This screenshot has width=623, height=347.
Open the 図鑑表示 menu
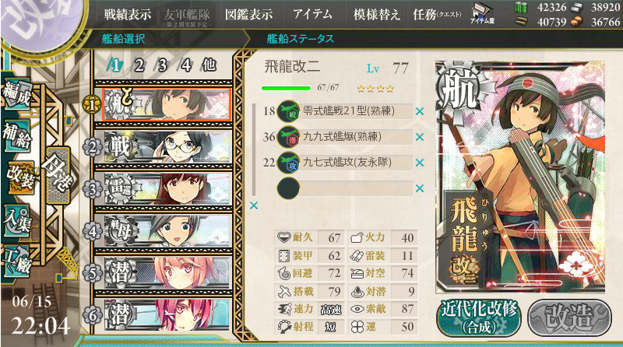tap(248, 15)
